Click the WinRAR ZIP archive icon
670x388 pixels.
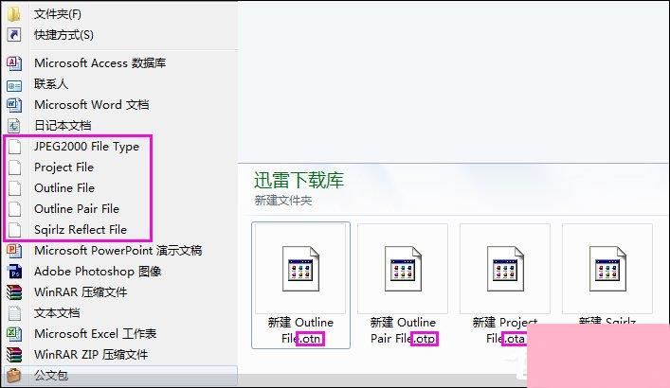coord(14,354)
